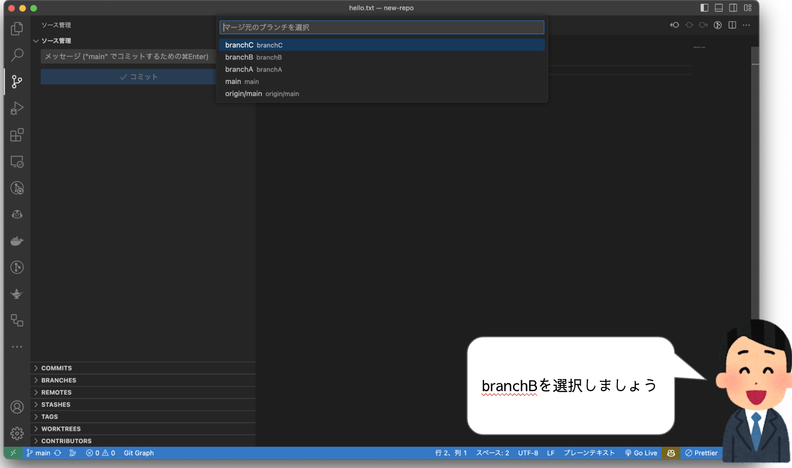Open the Remote Explorer view
Image resolution: width=792 pixels, height=468 pixels.
click(17, 162)
